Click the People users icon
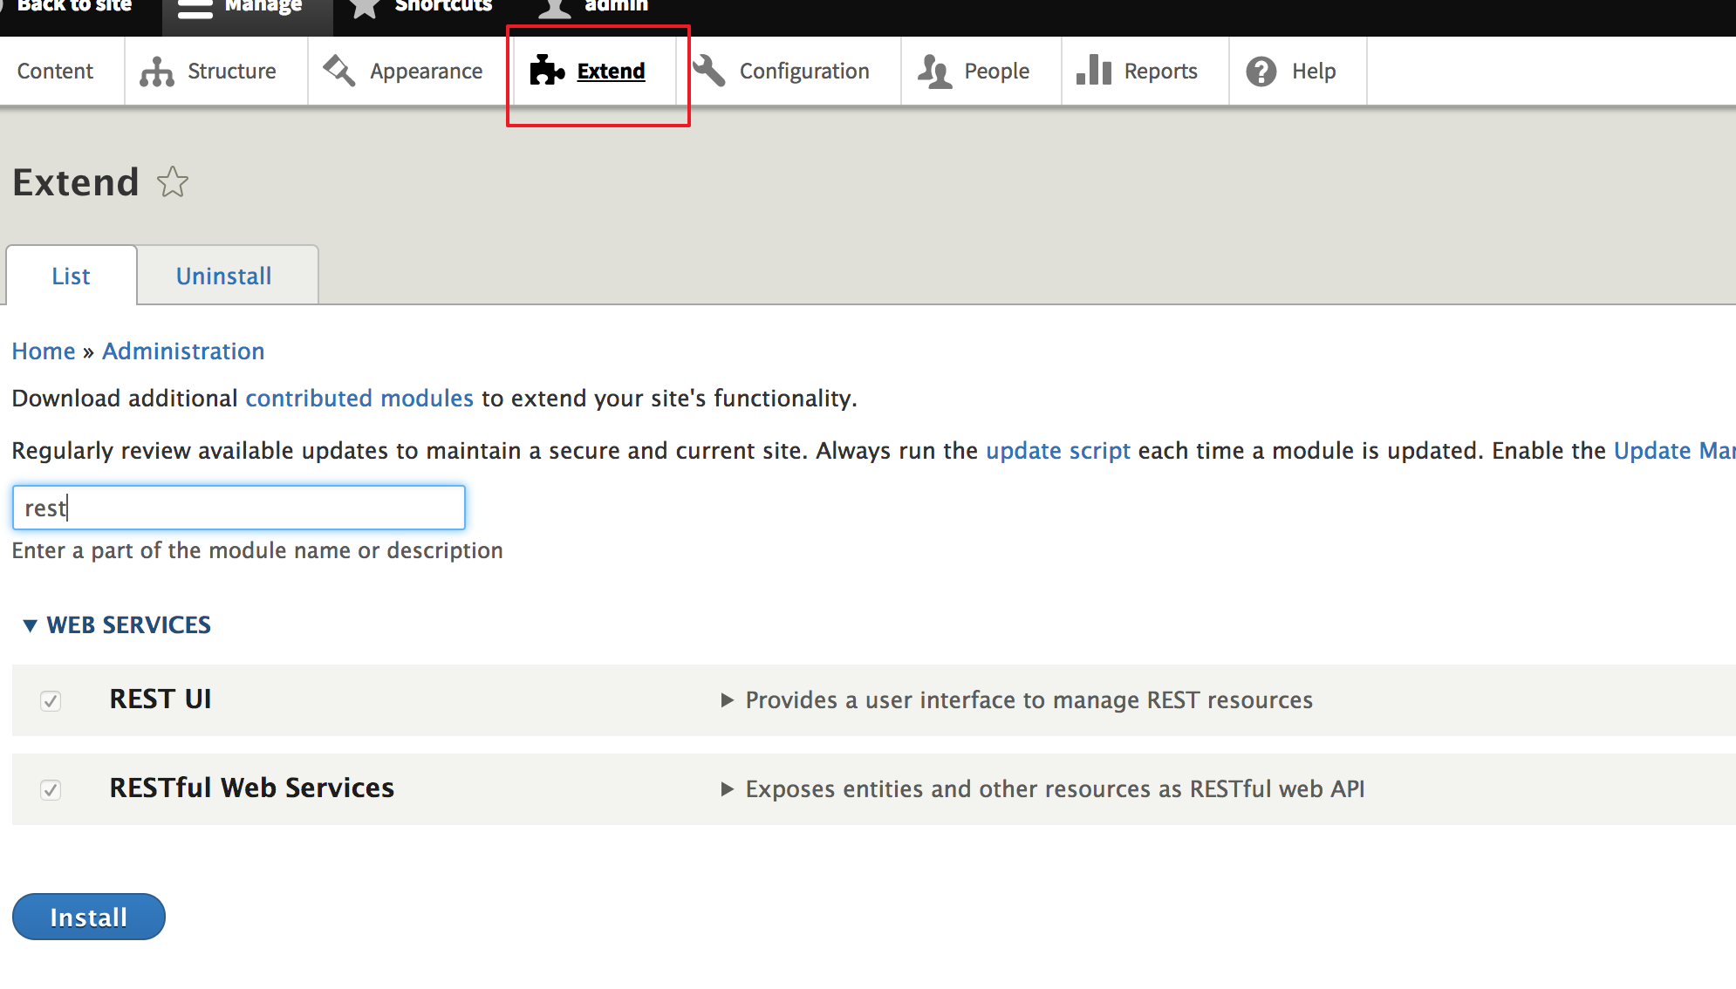 click(x=934, y=72)
